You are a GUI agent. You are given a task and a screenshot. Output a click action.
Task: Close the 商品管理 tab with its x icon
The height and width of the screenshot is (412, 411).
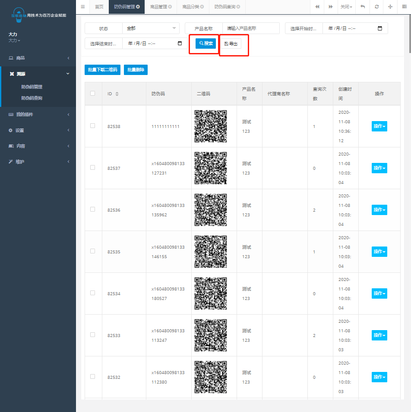click(x=170, y=7)
